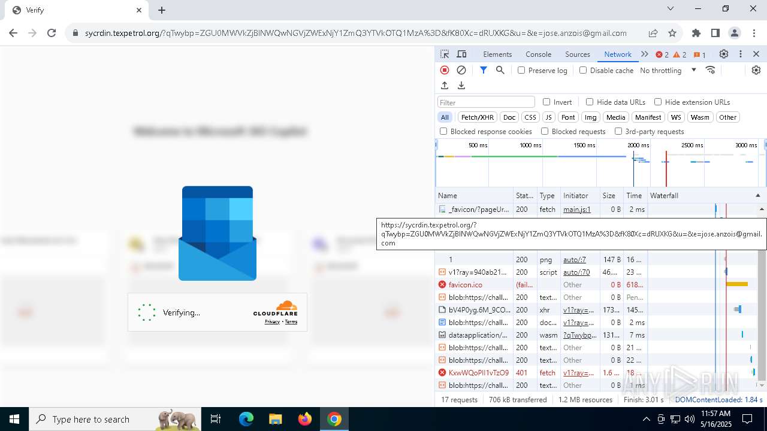Click the network timeline overview
Viewport: 767px width, 431px height.
[x=601, y=163]
